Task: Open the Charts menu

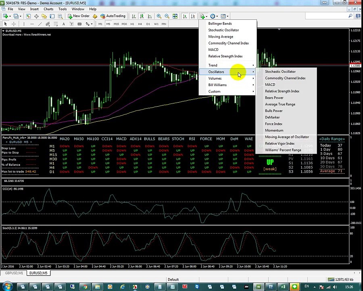Action: [48, 9]
